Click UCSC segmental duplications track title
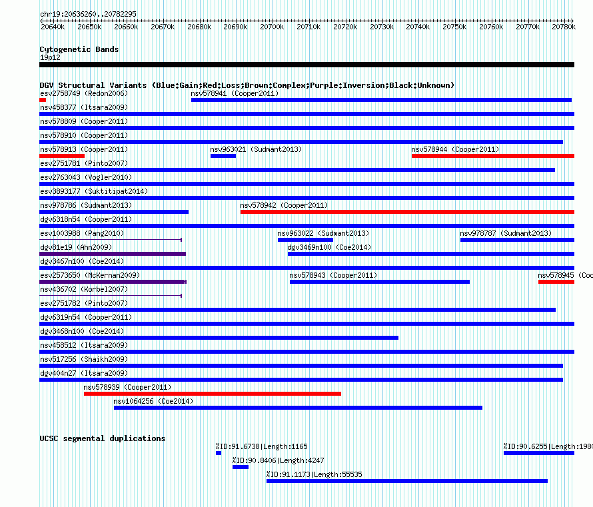 click(x=103, y=438)
